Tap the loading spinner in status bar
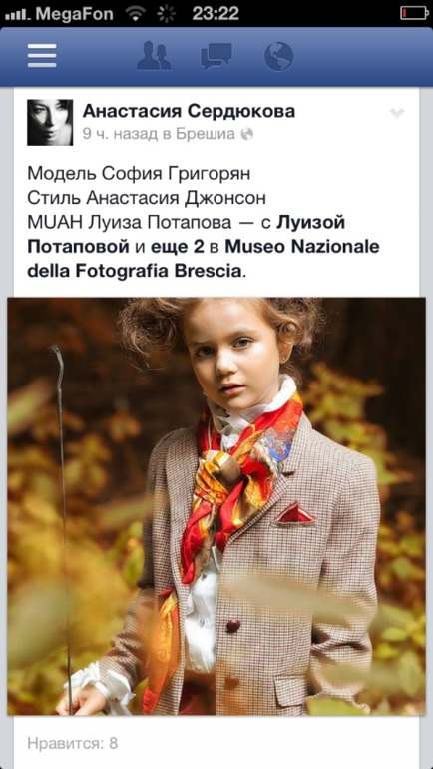The height and width of the screenshot is (769, 433). pyautogui.click(x=166, y=13)
